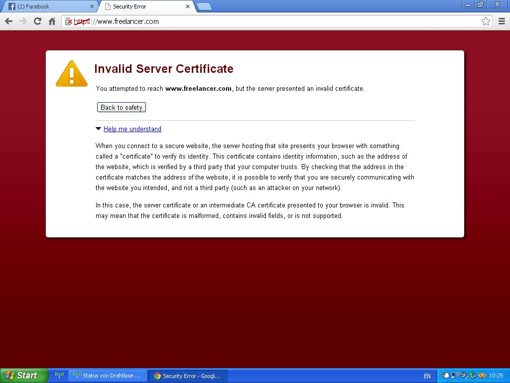
Task: Close the Facebook tab
Action: tap(92, 6)
